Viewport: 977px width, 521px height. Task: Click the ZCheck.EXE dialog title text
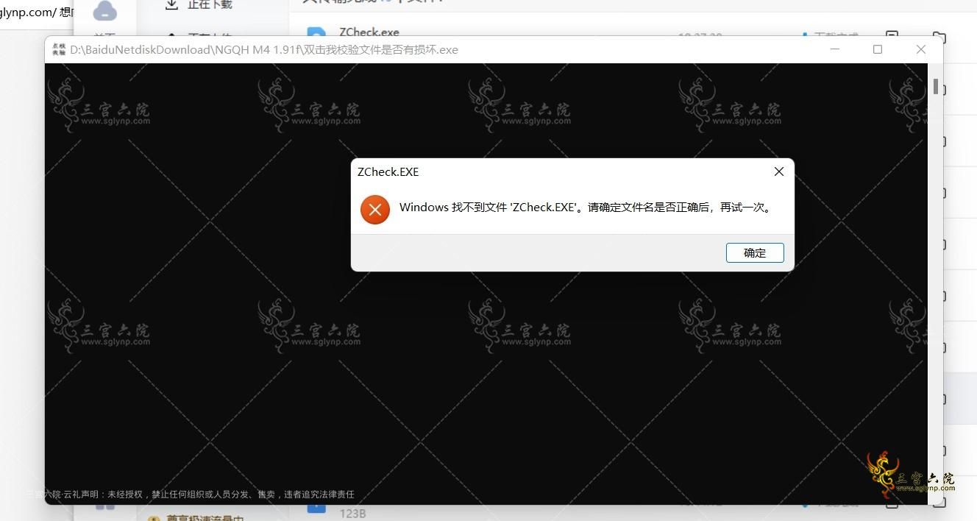pyautogui.click(x=388, y=172)
